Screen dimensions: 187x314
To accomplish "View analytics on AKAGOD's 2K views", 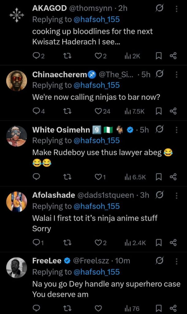I will (132, 56).
